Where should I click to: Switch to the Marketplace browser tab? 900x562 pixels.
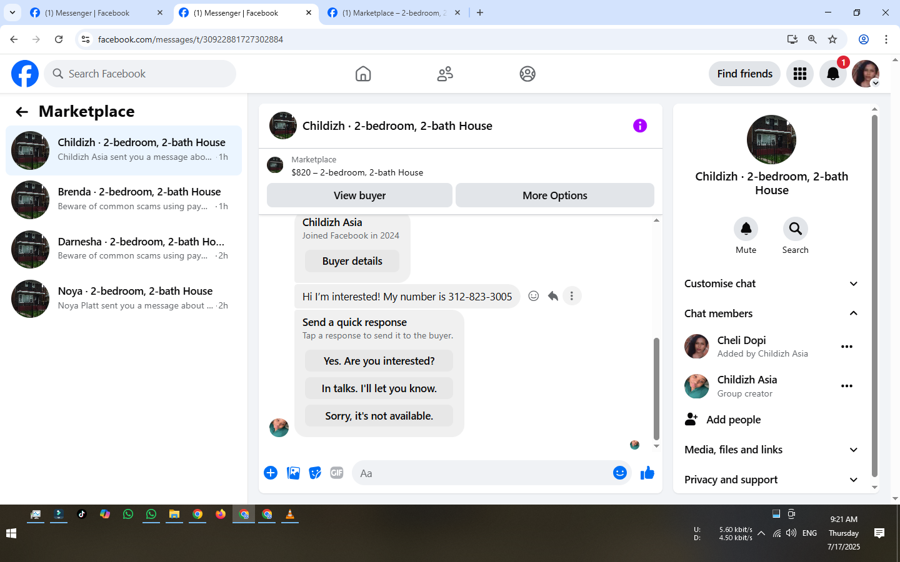pyautogui.click(x=395, y=12)
